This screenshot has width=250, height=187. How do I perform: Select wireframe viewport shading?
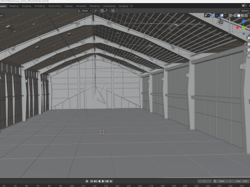click(x=235, y=16)
